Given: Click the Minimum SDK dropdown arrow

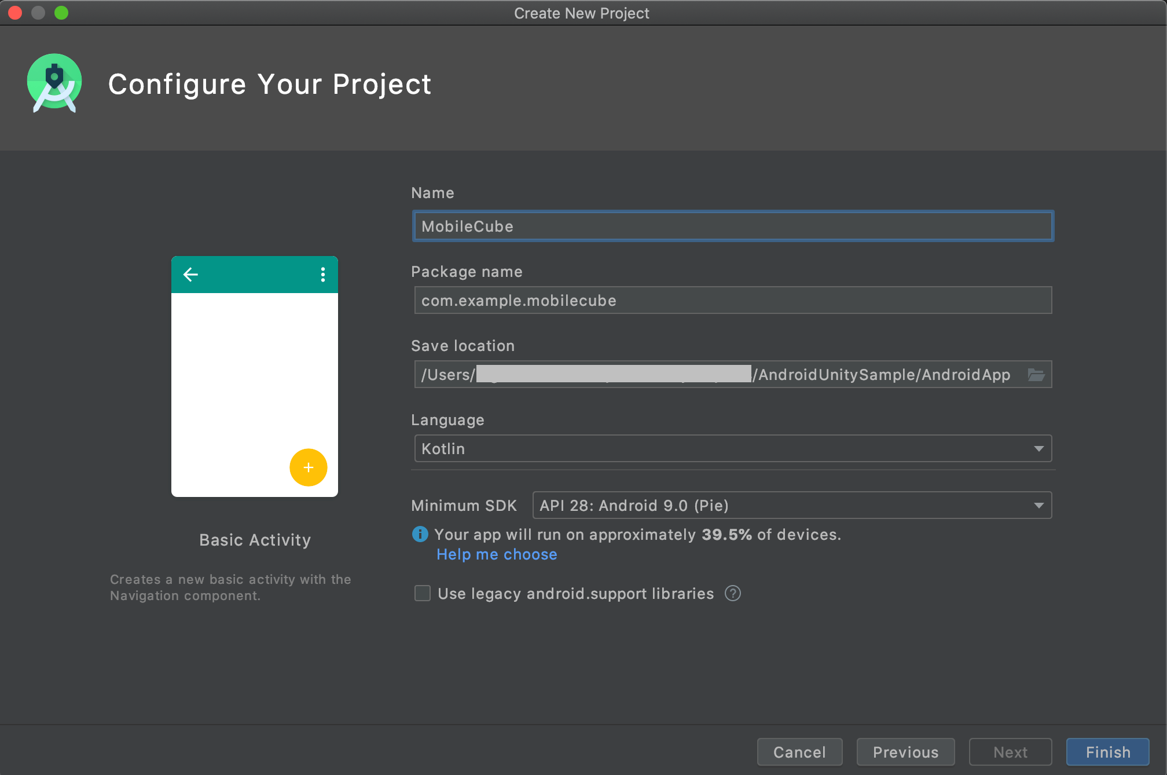Looking at the screenshot, I should [1038, 506].
